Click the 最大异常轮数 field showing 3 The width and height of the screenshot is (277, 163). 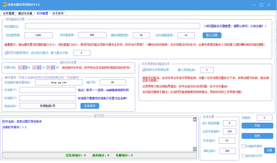(207, 70)
